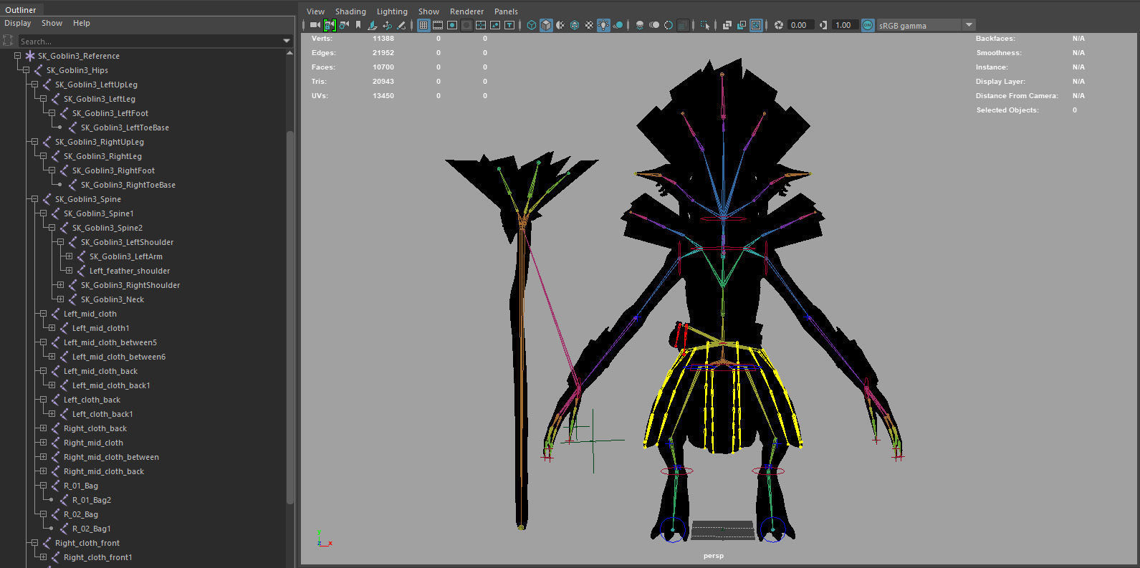This screenshot has height=568, width=1140.
Task: Toggle Screen Space Ambient Occlusion icon
Action: [x=639, y=25]
